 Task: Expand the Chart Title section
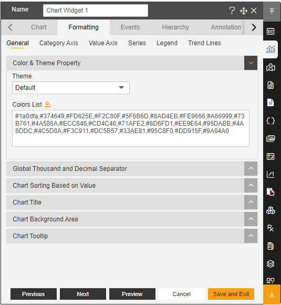click(x=251, y=202)
